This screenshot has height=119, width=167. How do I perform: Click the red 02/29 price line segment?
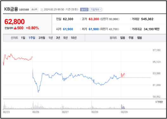coord(123,75)
